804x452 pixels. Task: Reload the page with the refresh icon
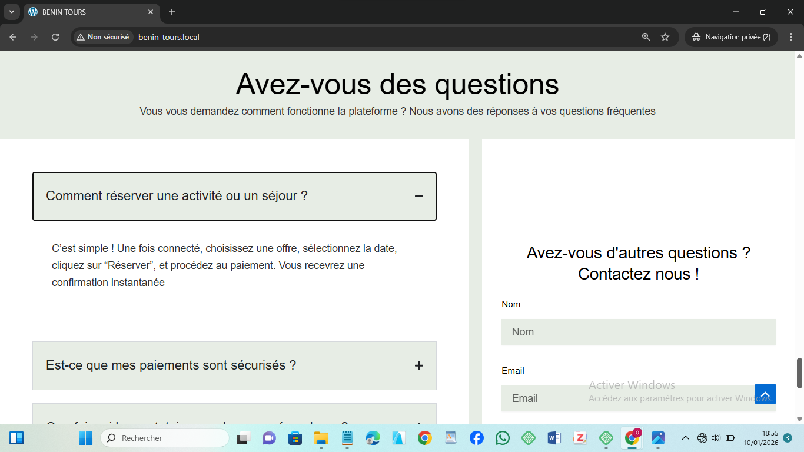tap(55, 37)
